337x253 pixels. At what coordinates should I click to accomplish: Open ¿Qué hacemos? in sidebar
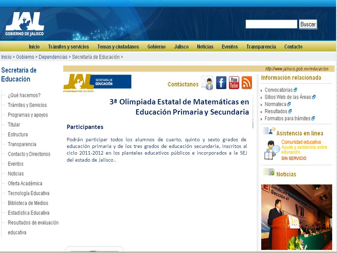coord(24,95)
